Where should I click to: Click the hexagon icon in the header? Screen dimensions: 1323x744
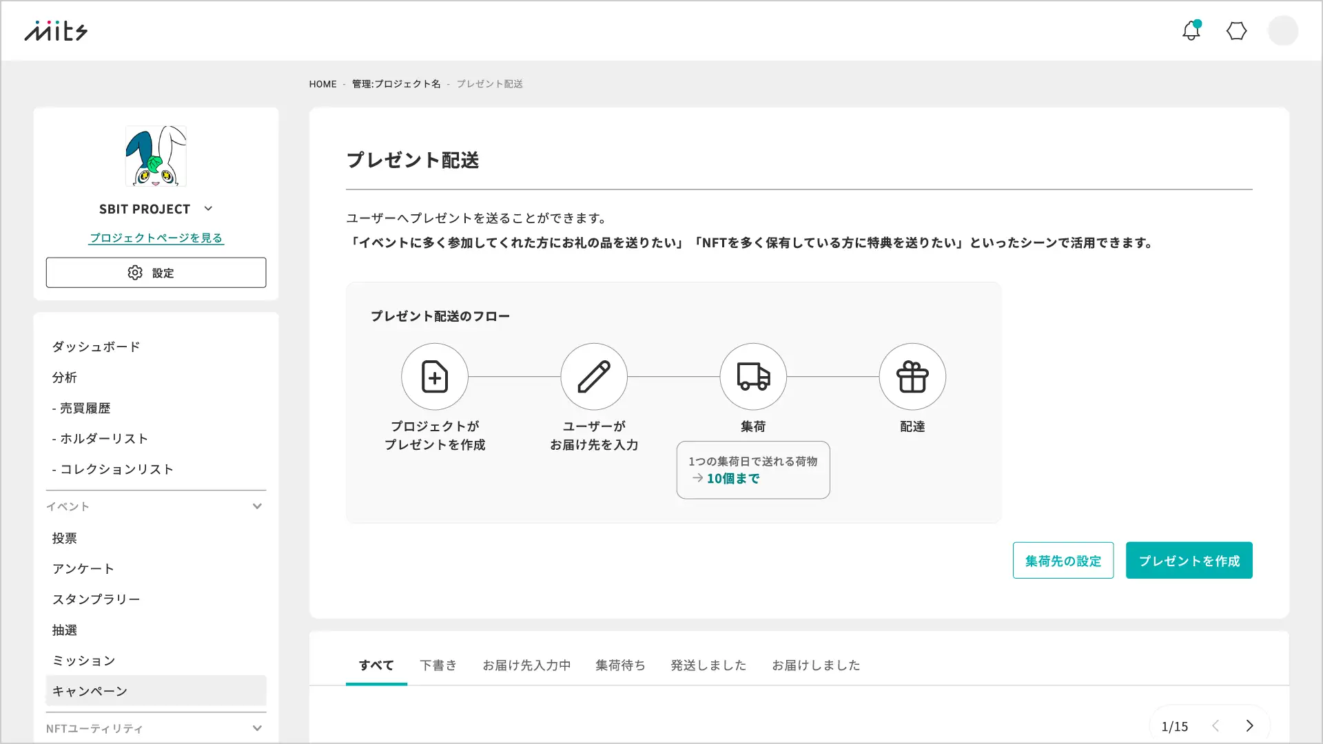1236,31
